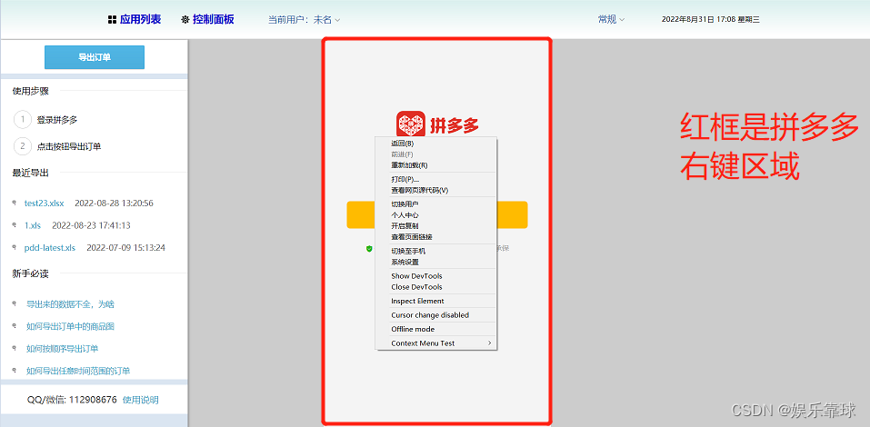Choose 返回(B) in context menu

(x=436, y=143)
